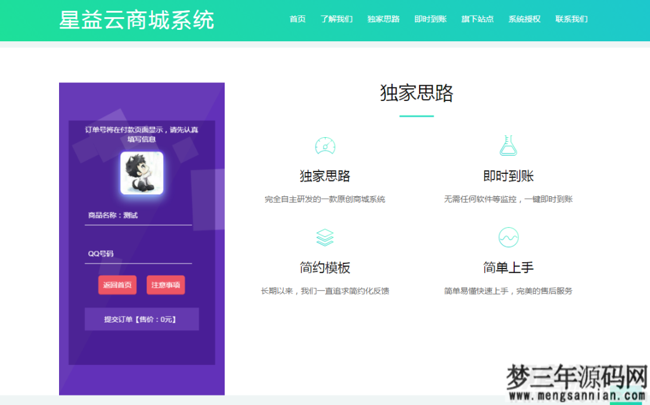
Task: Select 独家思路 in the top navigation
Action: pyautogui.click(x=383, y=19)
